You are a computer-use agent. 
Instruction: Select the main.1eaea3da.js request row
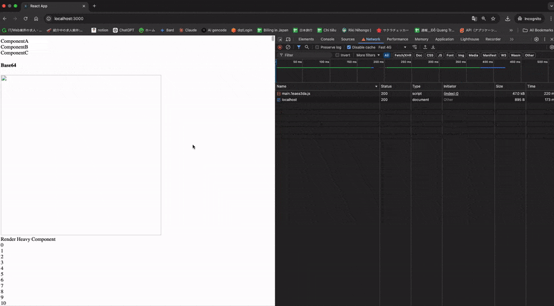coord(414,93)
